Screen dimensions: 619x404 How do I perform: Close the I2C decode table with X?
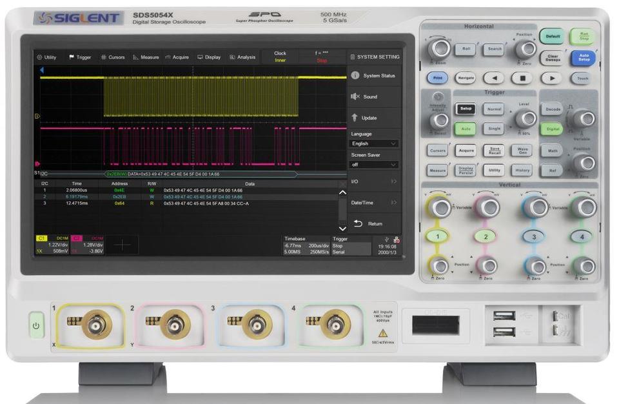click(342, 184)
